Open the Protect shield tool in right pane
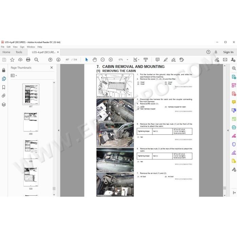The height and width of the screenshot is (237, 237). [x=234, y=144]
